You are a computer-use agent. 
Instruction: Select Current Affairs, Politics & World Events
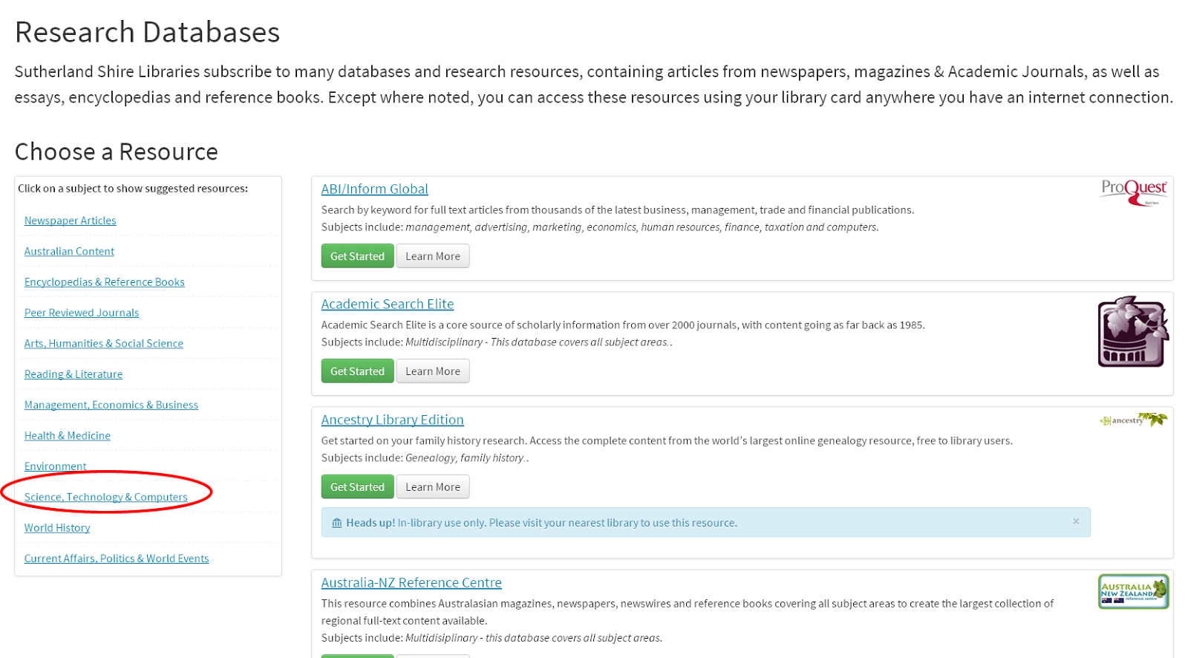[x=117, y=558]
